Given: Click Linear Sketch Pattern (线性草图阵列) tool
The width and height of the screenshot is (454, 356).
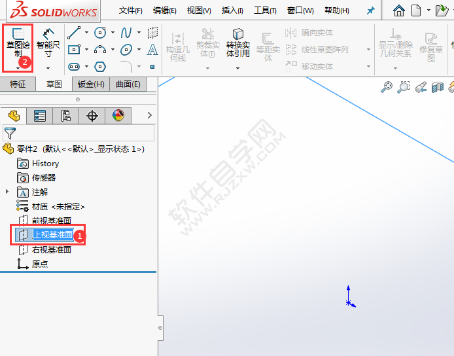Looking at the screenshot, I should 317,50.
